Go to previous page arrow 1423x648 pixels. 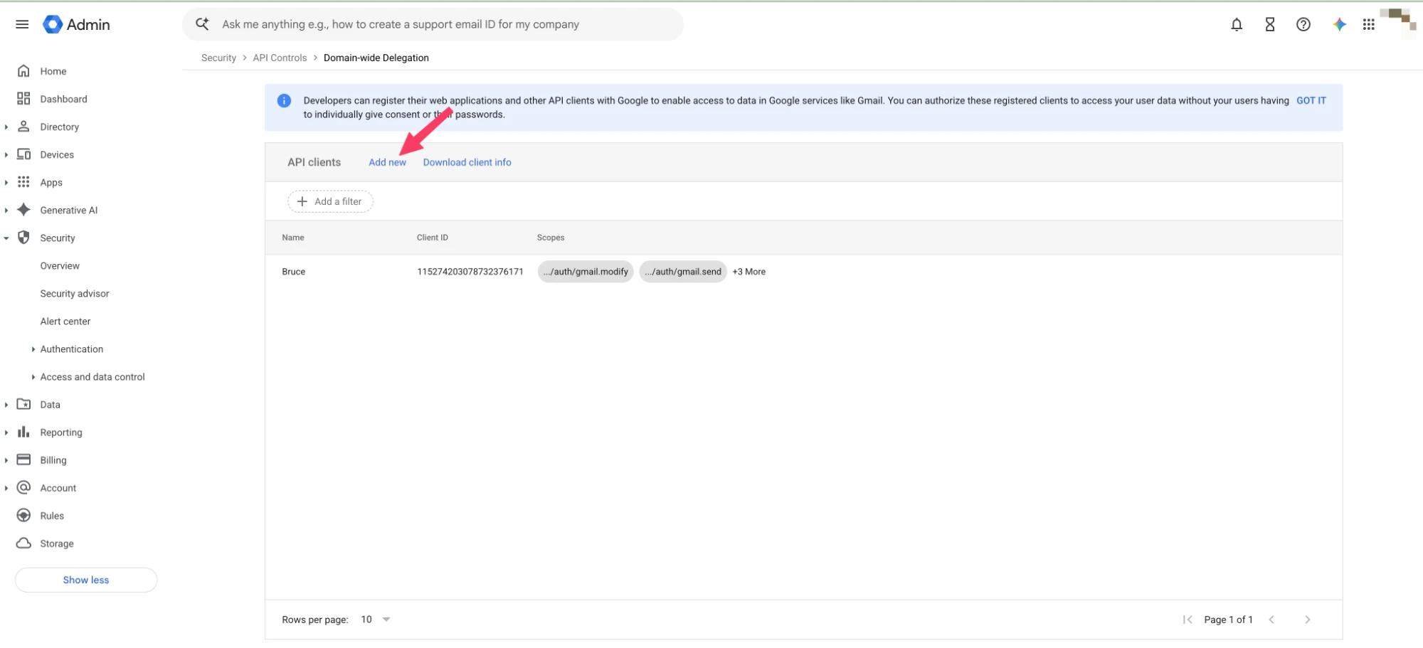[x=1271, y=620]
